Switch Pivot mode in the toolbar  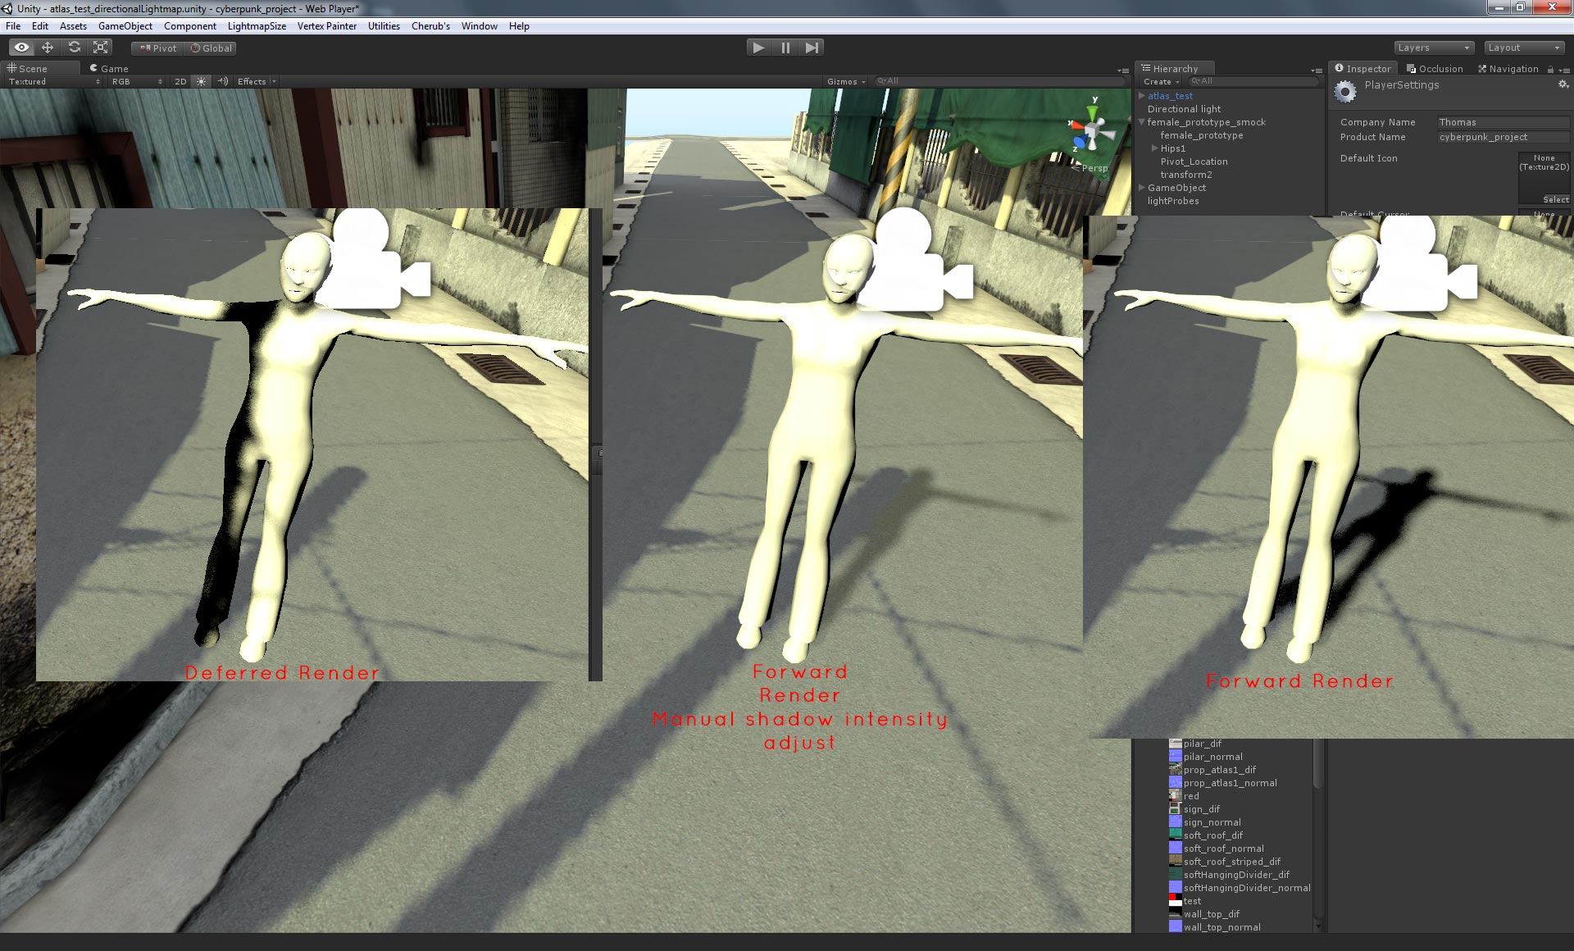[156, 48]
